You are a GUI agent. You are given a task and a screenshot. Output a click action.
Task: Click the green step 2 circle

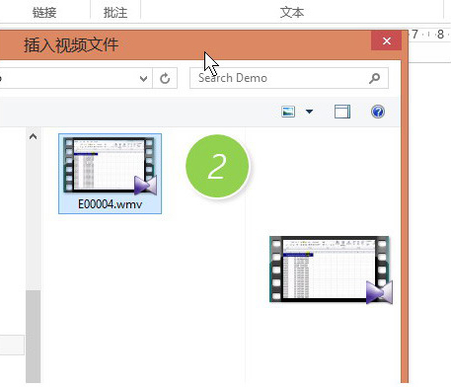pos(217,166)
